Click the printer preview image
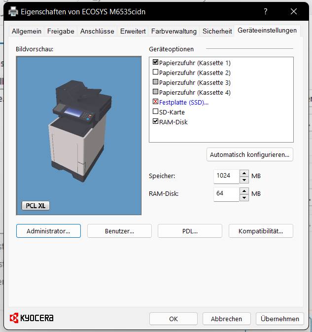Screen dimensions: 312x332 [x=79, y=136]
